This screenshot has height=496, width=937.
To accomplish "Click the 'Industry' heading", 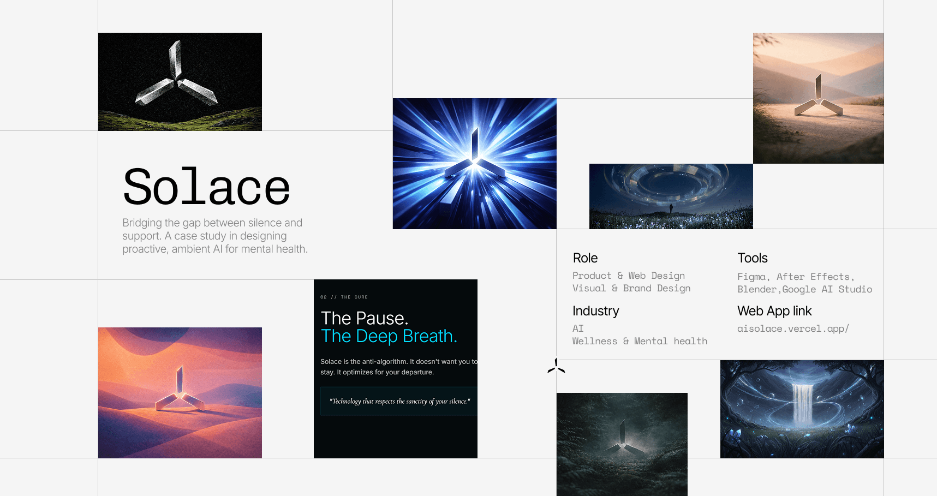I will pos(596,311).
